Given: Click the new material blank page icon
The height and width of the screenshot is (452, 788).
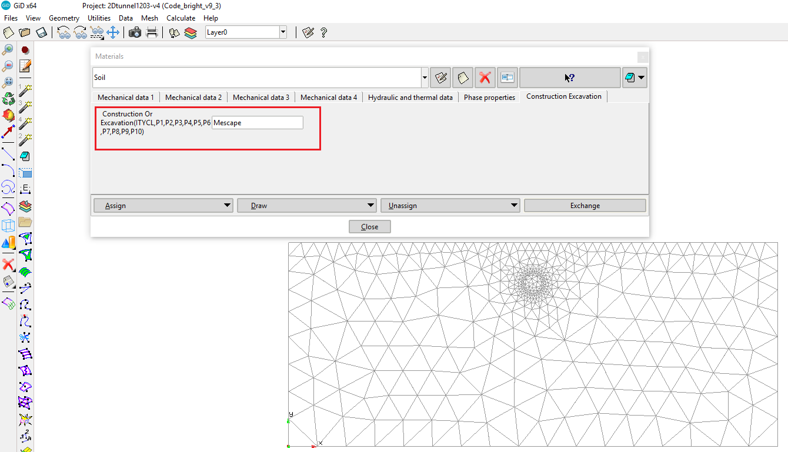Looking at the screenshot, I should [x=463, y=78].
